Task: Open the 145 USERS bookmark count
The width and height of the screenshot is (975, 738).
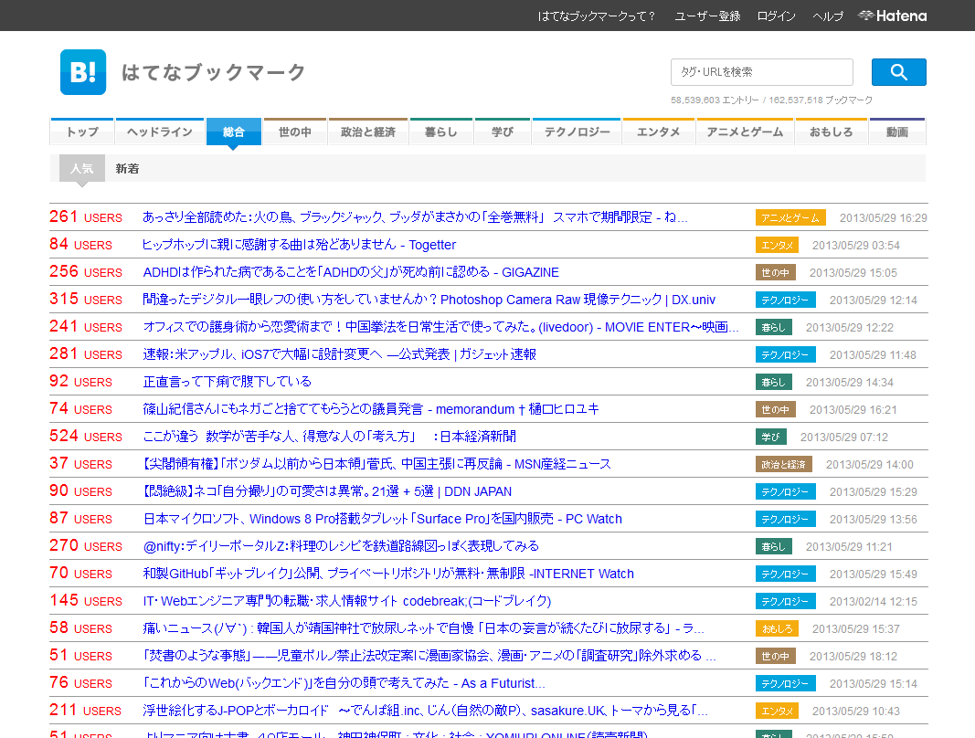Action: click(x=86, y=600)
